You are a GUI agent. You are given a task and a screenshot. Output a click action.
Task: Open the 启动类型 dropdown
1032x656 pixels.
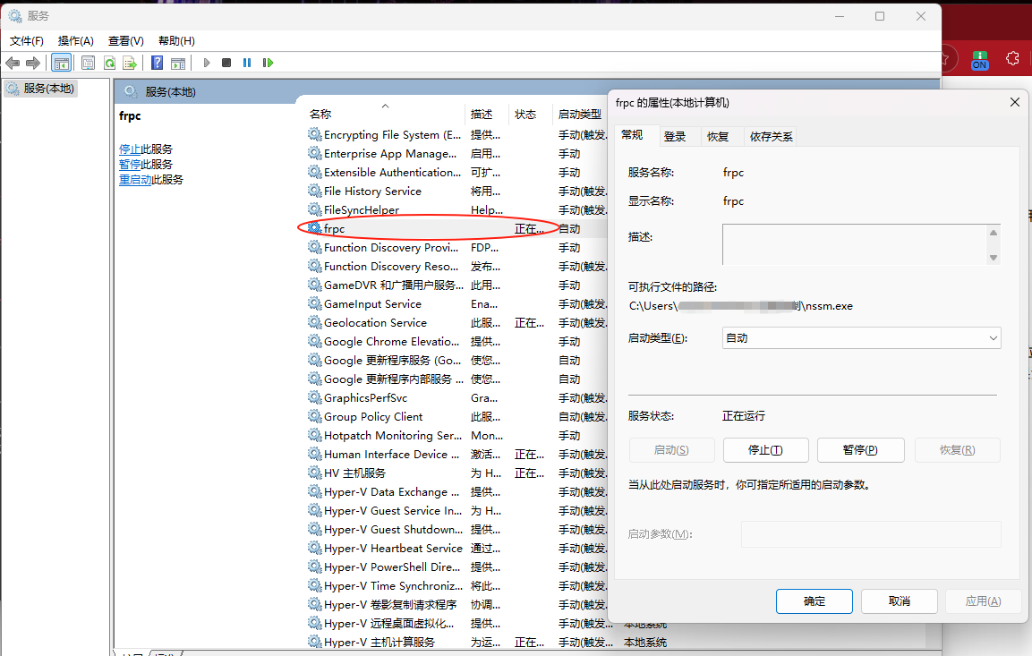point(861,338)
